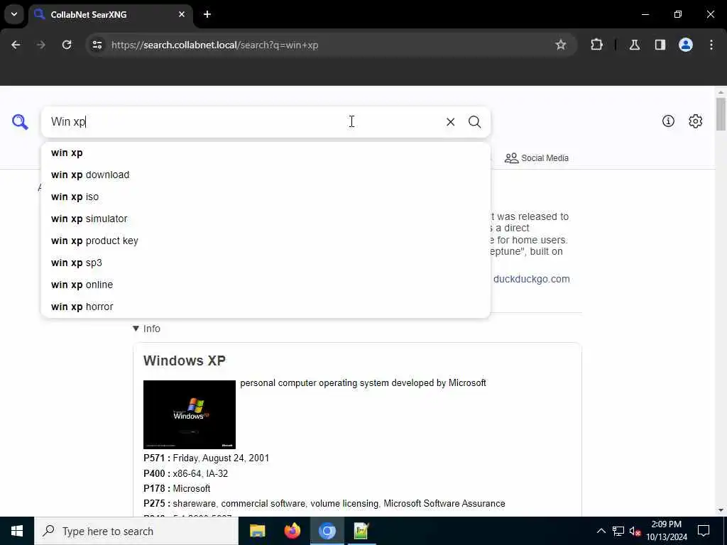Switch to Chrome in the taskbar

point(327,531)
